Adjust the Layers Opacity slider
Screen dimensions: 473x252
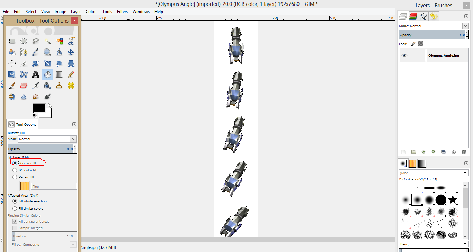432,35
